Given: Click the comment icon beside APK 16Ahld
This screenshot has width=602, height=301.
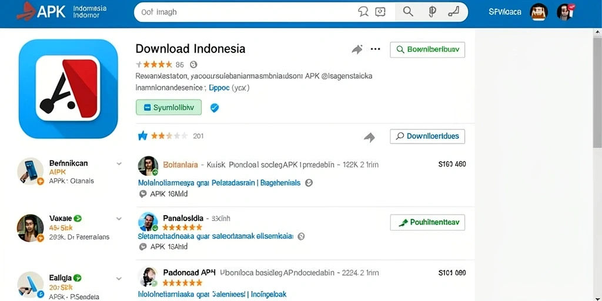Looking at the screenshot, I should coord(143,247).
